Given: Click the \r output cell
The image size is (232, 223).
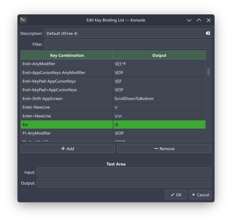Looking at the screenshot, I should pos(159,107).
